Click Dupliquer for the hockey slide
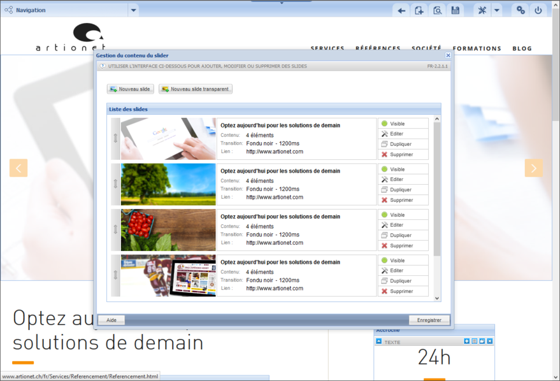 click(x=403, y=281)
